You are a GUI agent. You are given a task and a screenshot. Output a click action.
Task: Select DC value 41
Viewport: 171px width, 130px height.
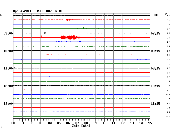(168, 20)
